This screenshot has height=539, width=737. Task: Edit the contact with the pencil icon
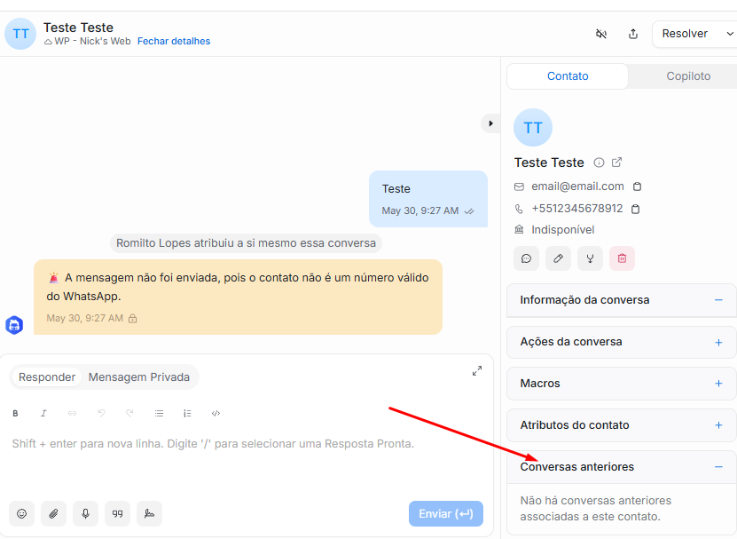(558, 258)
